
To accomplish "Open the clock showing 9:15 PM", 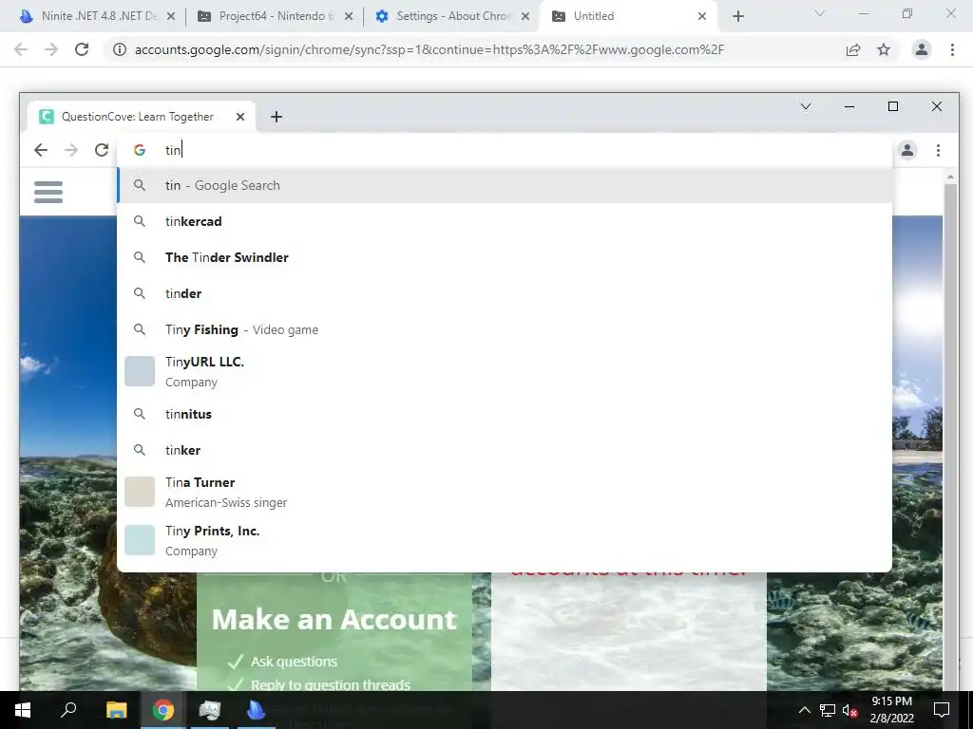I will 891,710.
